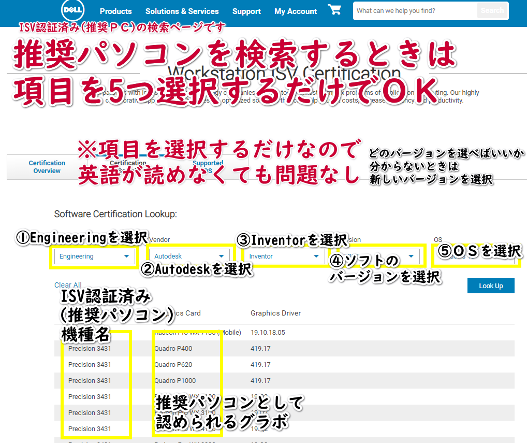527x443 pixels.
Task: Expand the Engineering category dropdown
Action: coord(94,256)
